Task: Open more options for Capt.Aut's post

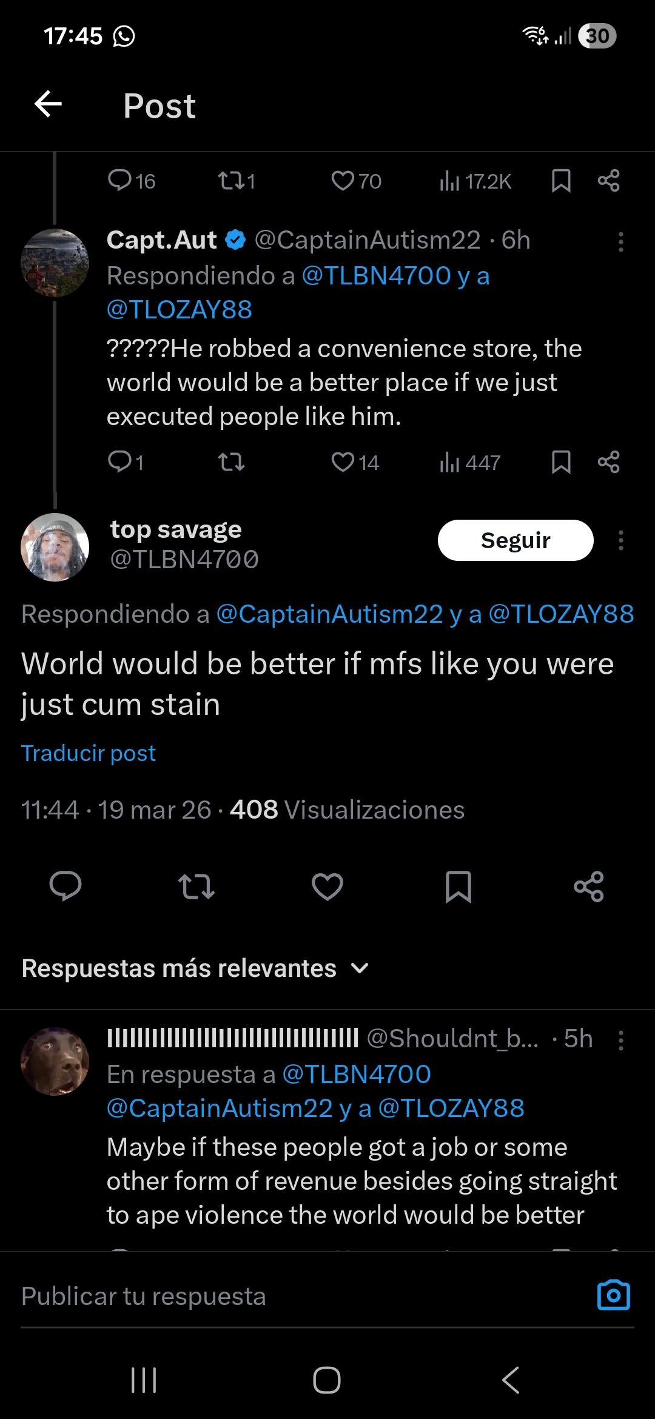Action: (620, 241)
